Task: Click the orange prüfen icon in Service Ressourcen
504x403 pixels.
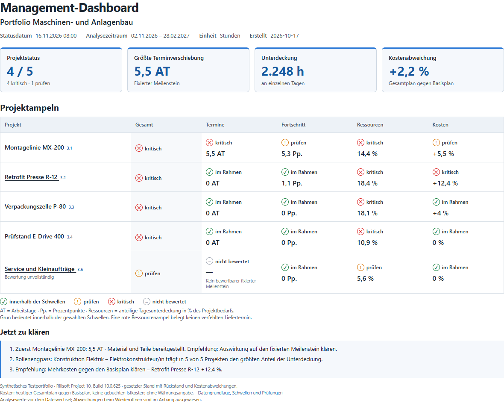Action: [x=360, y=267]
